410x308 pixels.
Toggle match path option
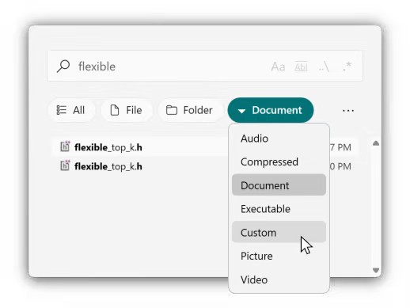324,67
